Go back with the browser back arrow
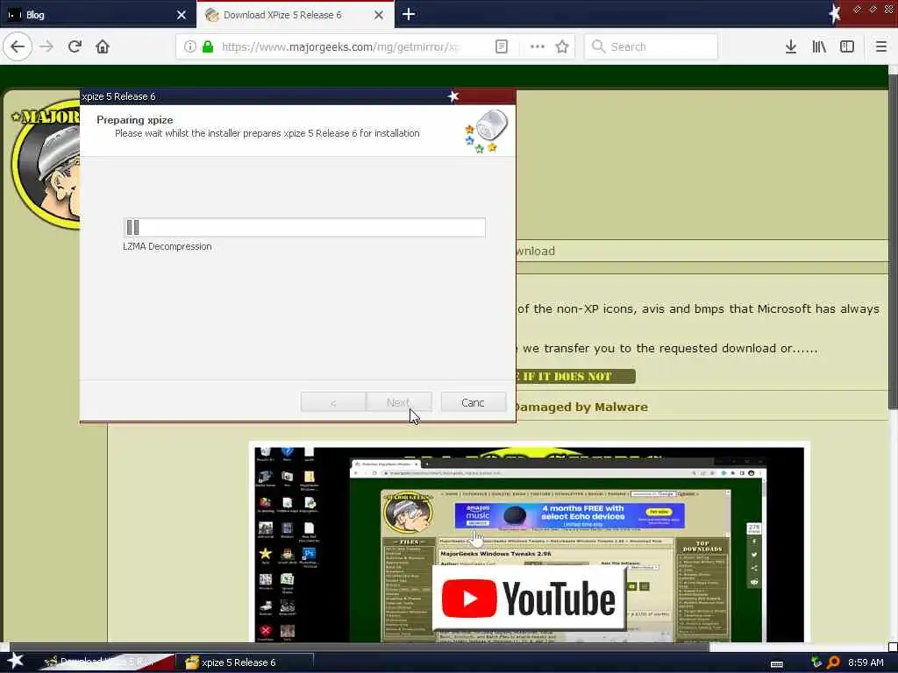 [18, 46]
